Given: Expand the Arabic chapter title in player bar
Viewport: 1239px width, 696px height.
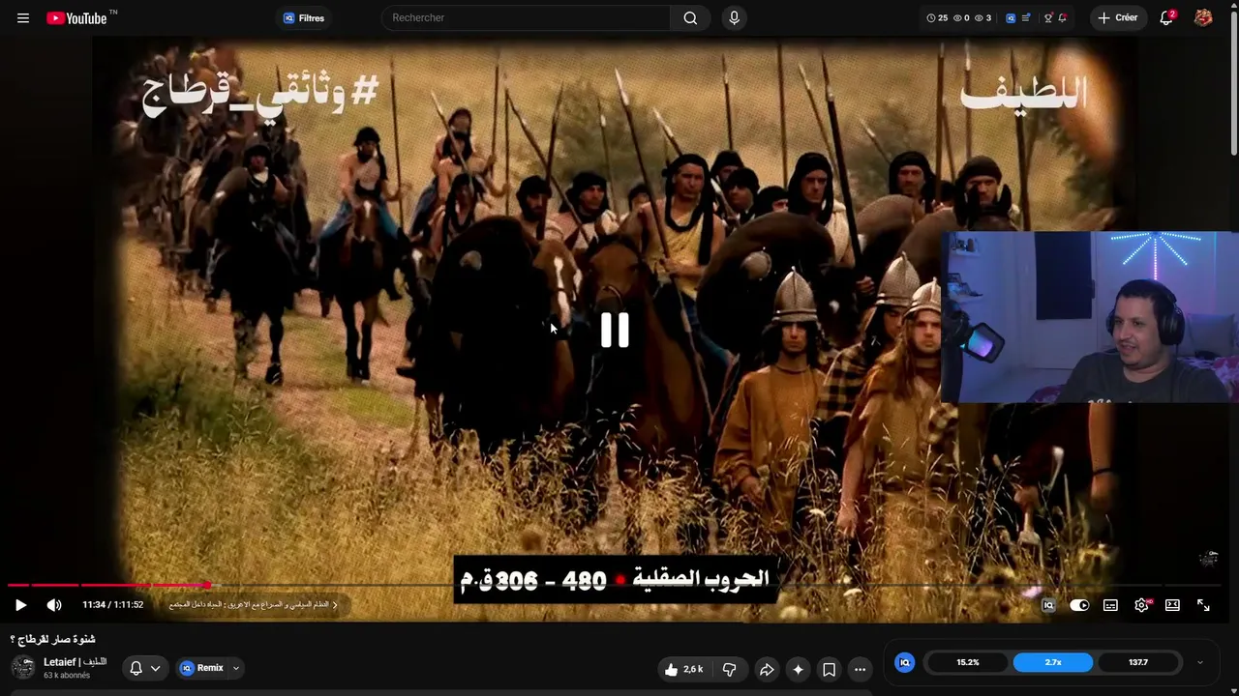Looking at the screenshot, I should 254,605.
